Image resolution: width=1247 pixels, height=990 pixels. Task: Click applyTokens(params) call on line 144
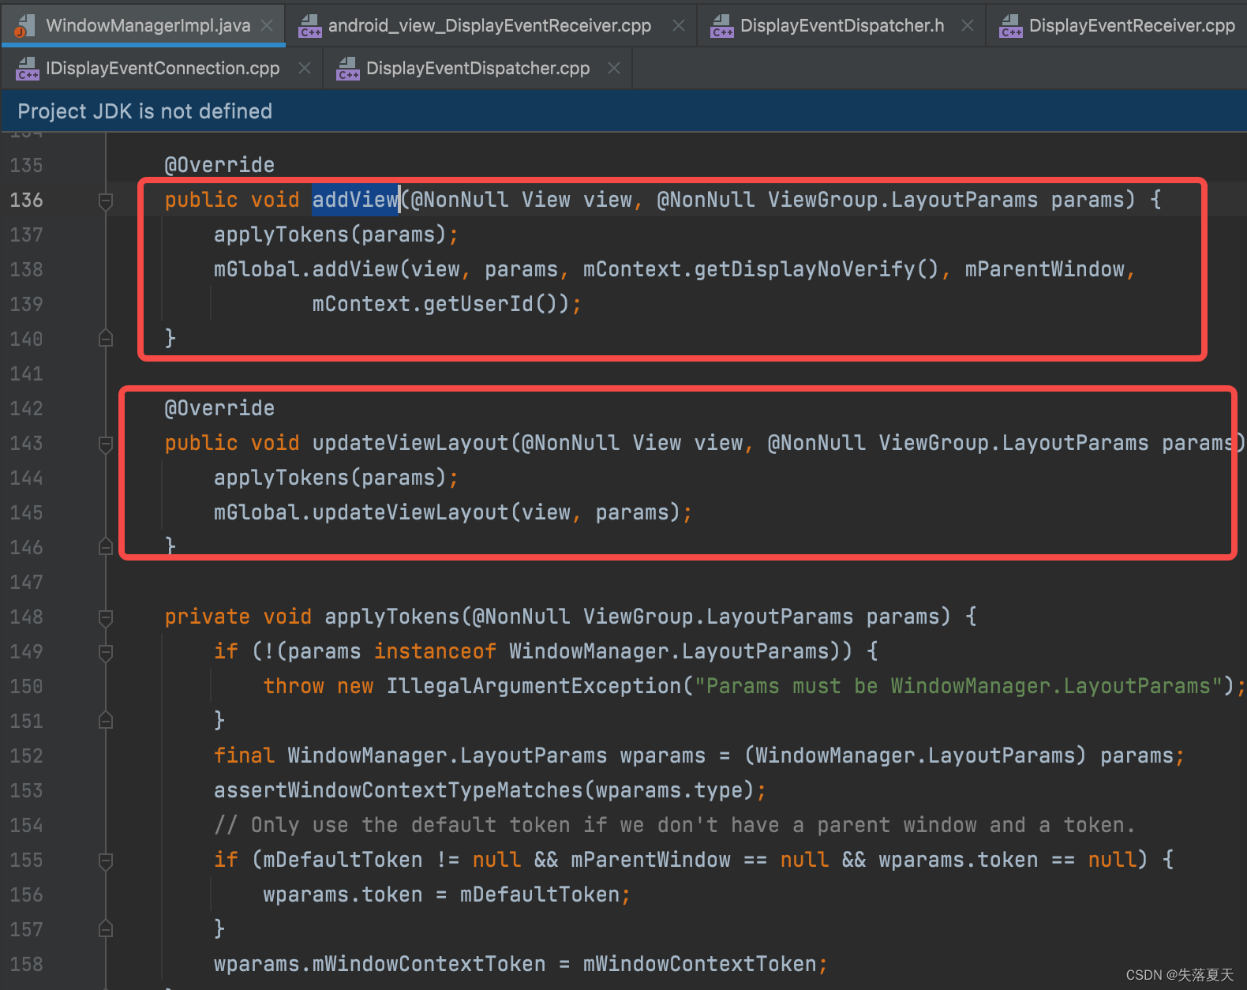pyautogui.click(x=330, y=478)
